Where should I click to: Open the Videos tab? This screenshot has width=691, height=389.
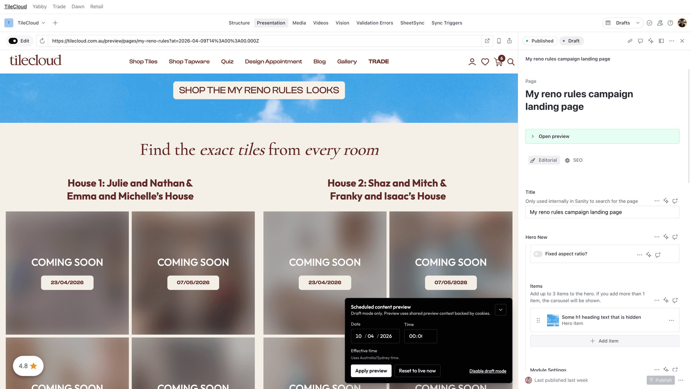tap(321, 23)
